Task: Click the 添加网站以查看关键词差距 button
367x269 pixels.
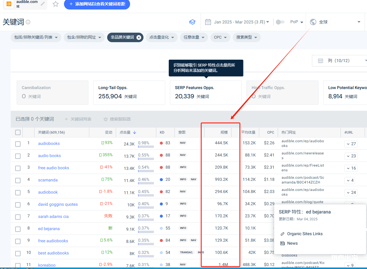Action: [x=97, y=4]
